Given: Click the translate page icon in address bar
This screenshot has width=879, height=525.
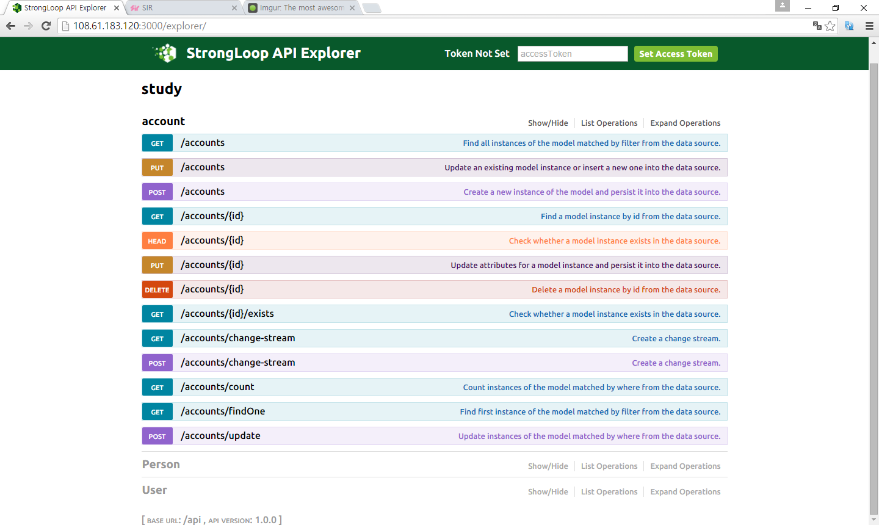Looking at the screenshot, I should coord(817,26).
